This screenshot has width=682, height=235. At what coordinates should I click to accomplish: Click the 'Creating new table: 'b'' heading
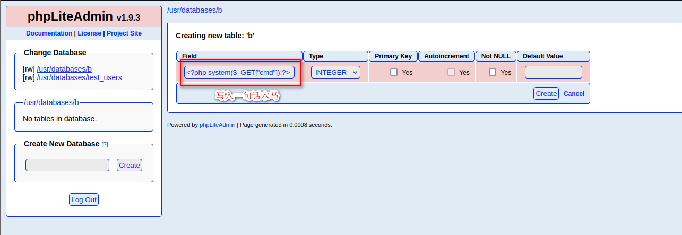point(215,36)
